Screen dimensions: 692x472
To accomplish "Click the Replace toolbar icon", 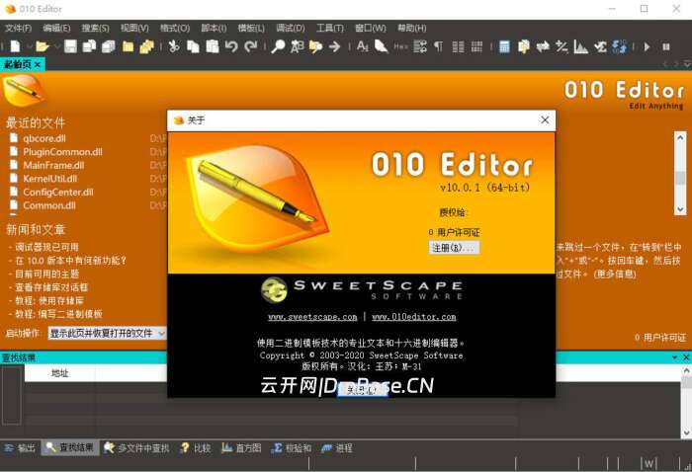I will click(x=297, y=46).
